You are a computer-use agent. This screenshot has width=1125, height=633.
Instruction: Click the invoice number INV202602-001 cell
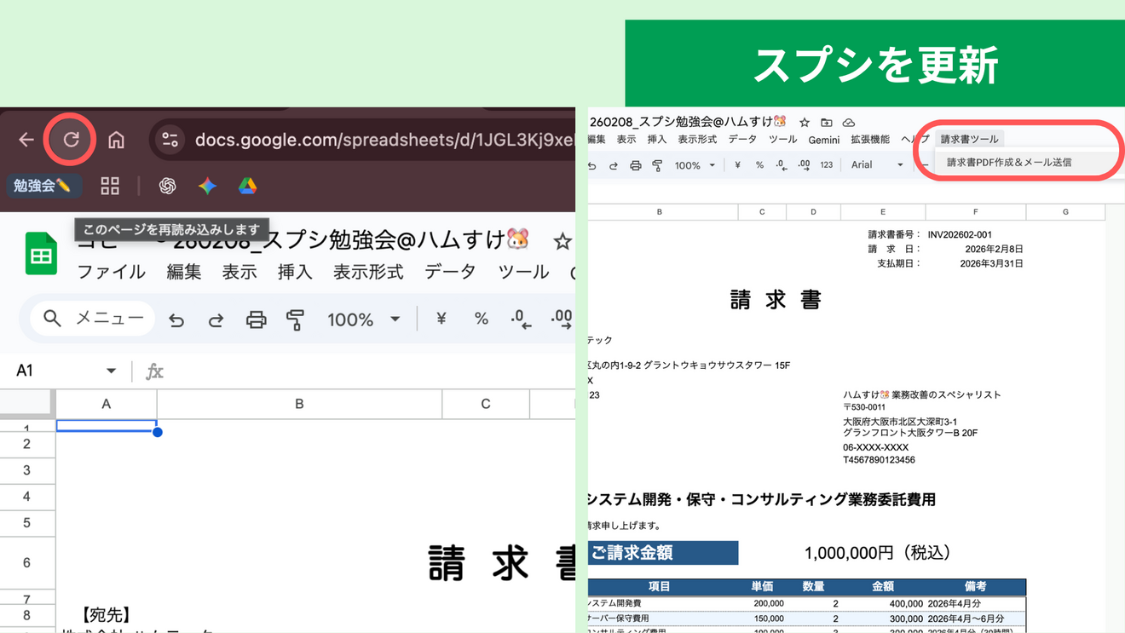point(960,234)
